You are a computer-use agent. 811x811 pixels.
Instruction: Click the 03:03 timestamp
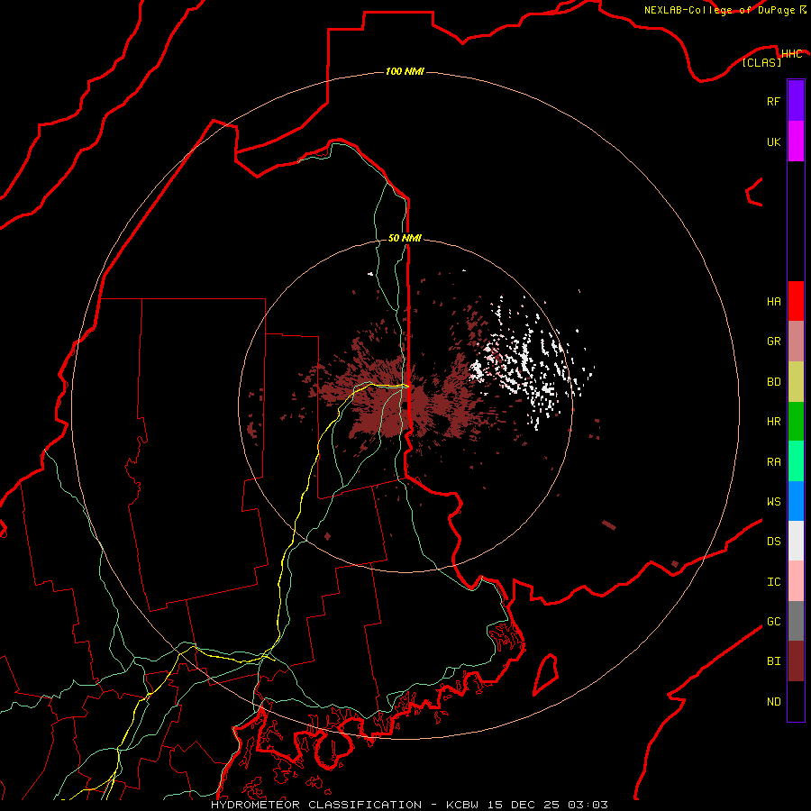tap(588, 805)
